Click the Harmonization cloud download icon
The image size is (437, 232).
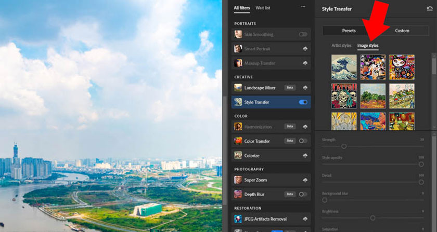pos(305,127)
